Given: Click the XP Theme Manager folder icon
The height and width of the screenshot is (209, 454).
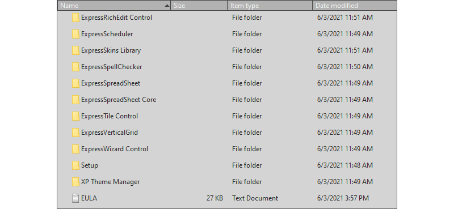Looking at the screenshot, I should (75, 182).
